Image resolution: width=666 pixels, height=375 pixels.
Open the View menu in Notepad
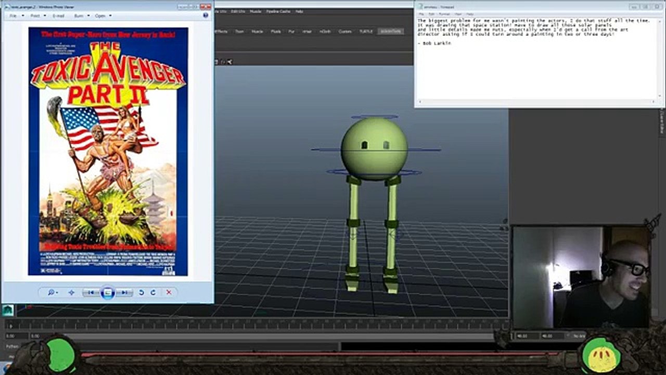(458, 14)
